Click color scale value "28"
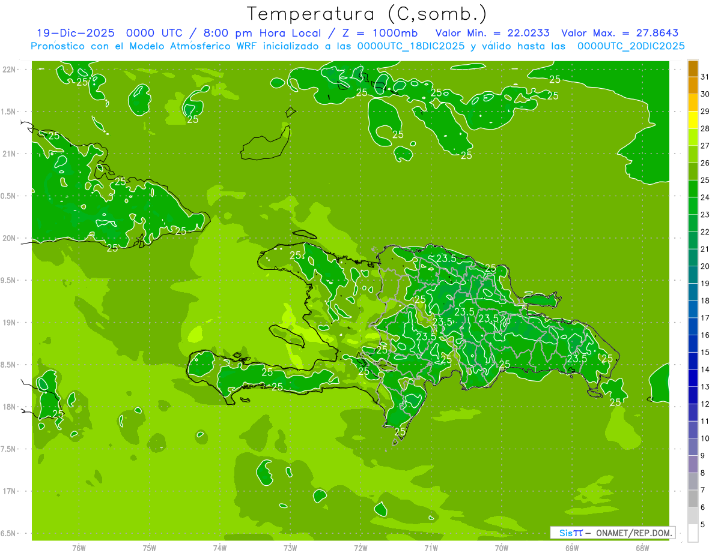 point(705,129)
